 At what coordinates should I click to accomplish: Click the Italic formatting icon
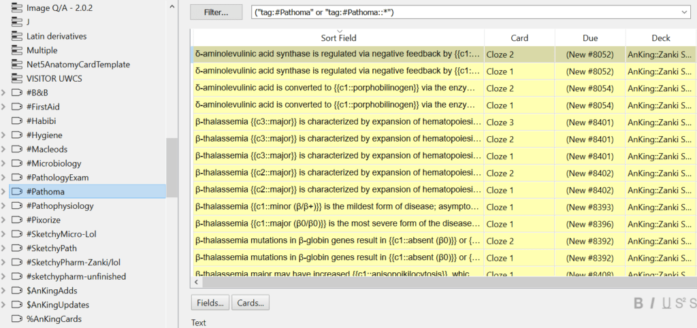click(652, 304)
